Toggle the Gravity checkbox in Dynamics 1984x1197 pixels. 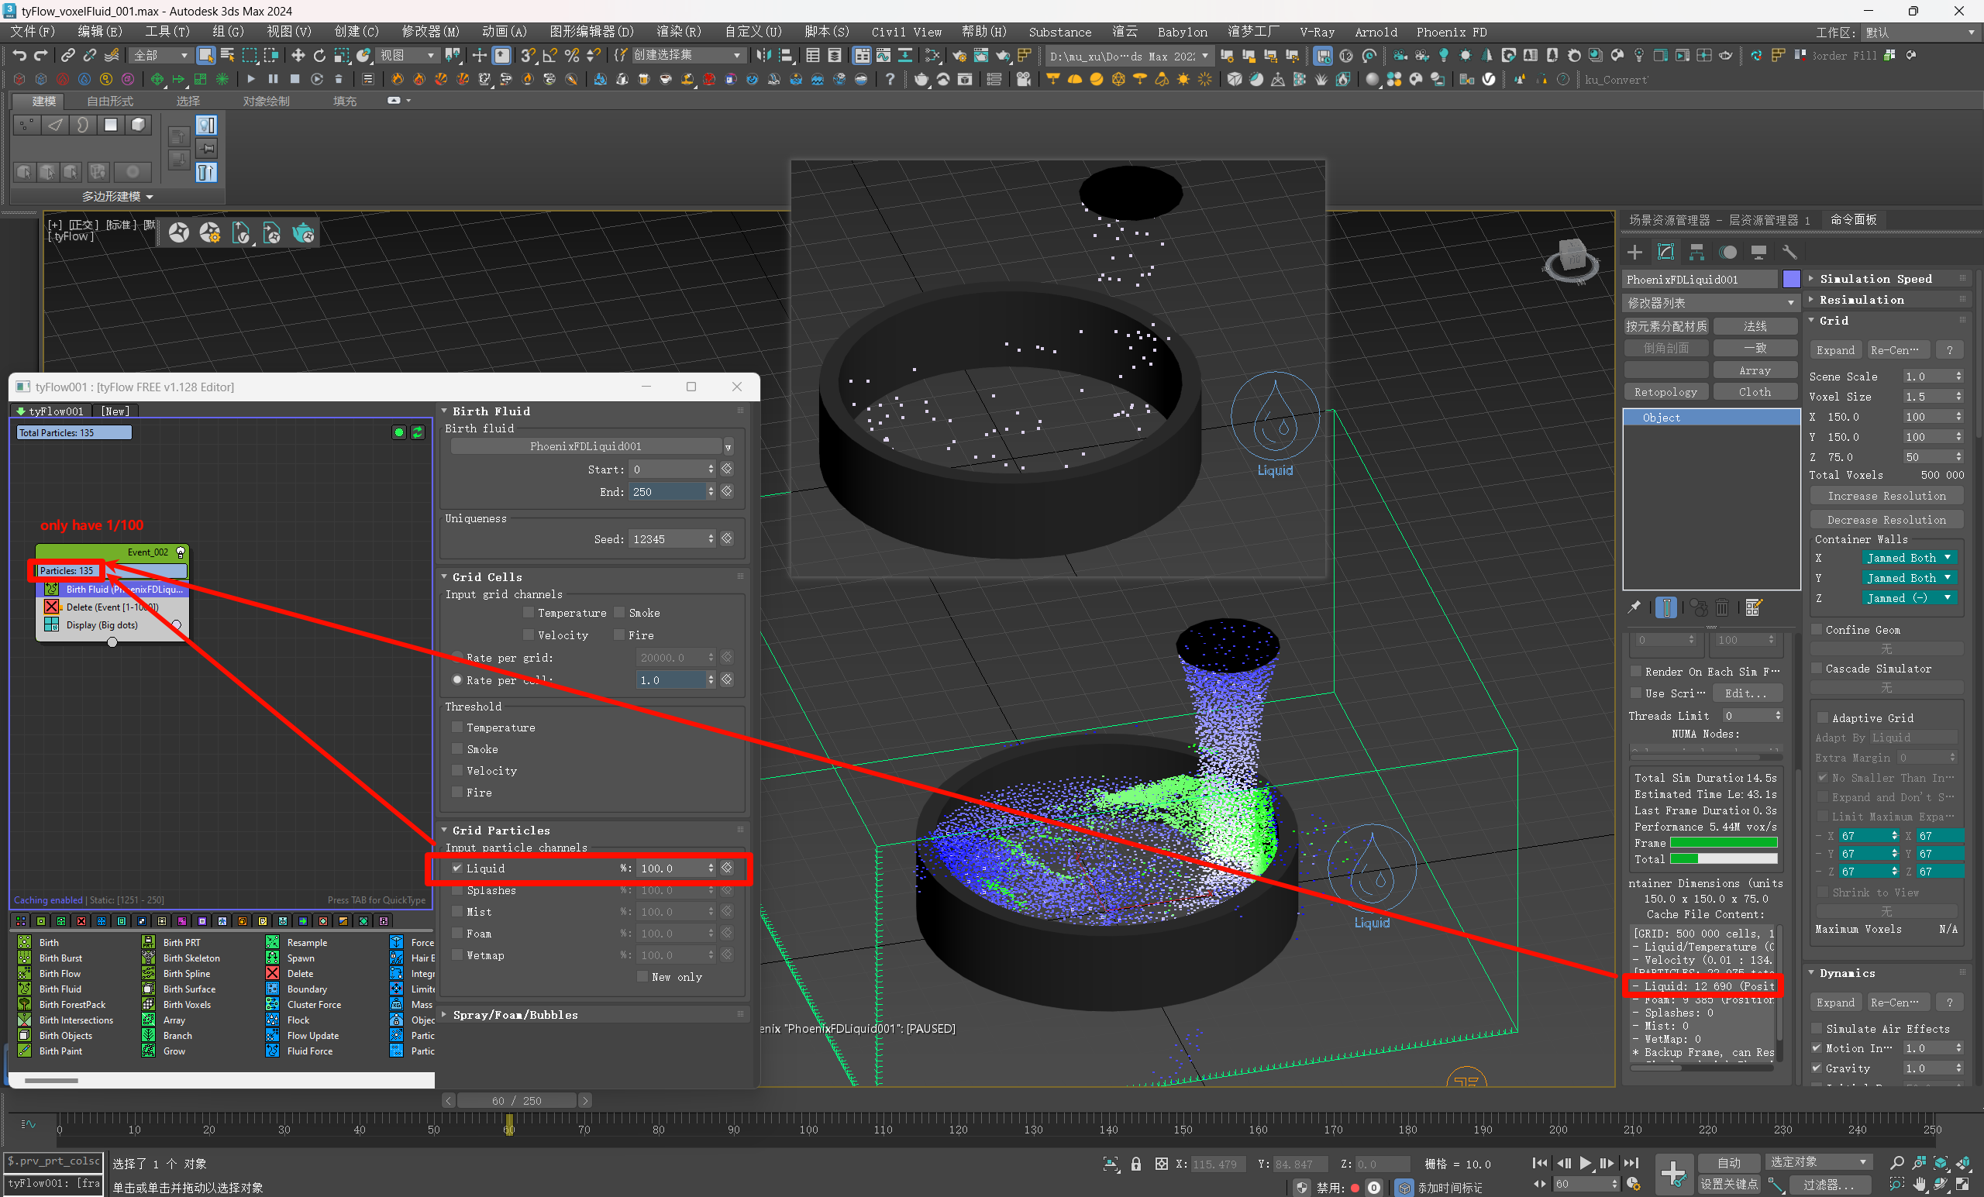1817,1068
